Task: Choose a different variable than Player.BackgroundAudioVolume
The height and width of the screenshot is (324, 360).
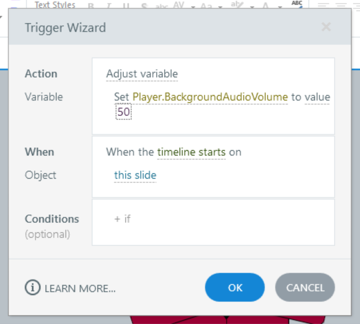Action: pyautogui.click(x=210, y=97)
